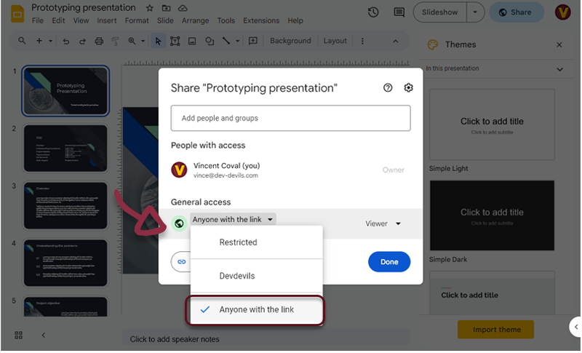
Task: Open version history clock icon
Action: coord(373,12)
